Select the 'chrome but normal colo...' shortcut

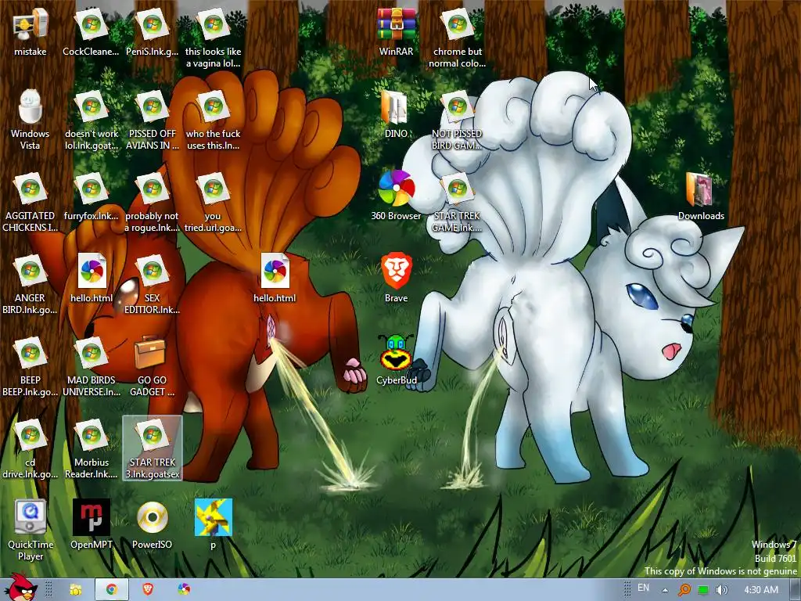[x=457, y=38]
